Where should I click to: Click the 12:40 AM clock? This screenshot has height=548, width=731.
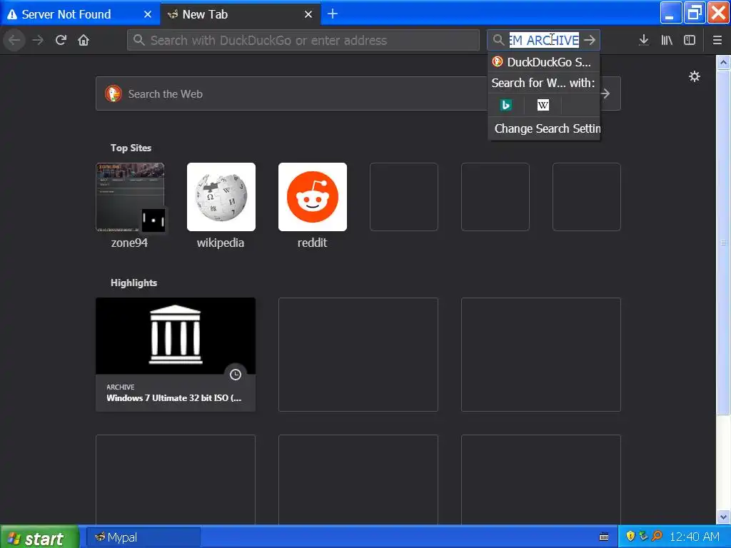coord(695,537)
